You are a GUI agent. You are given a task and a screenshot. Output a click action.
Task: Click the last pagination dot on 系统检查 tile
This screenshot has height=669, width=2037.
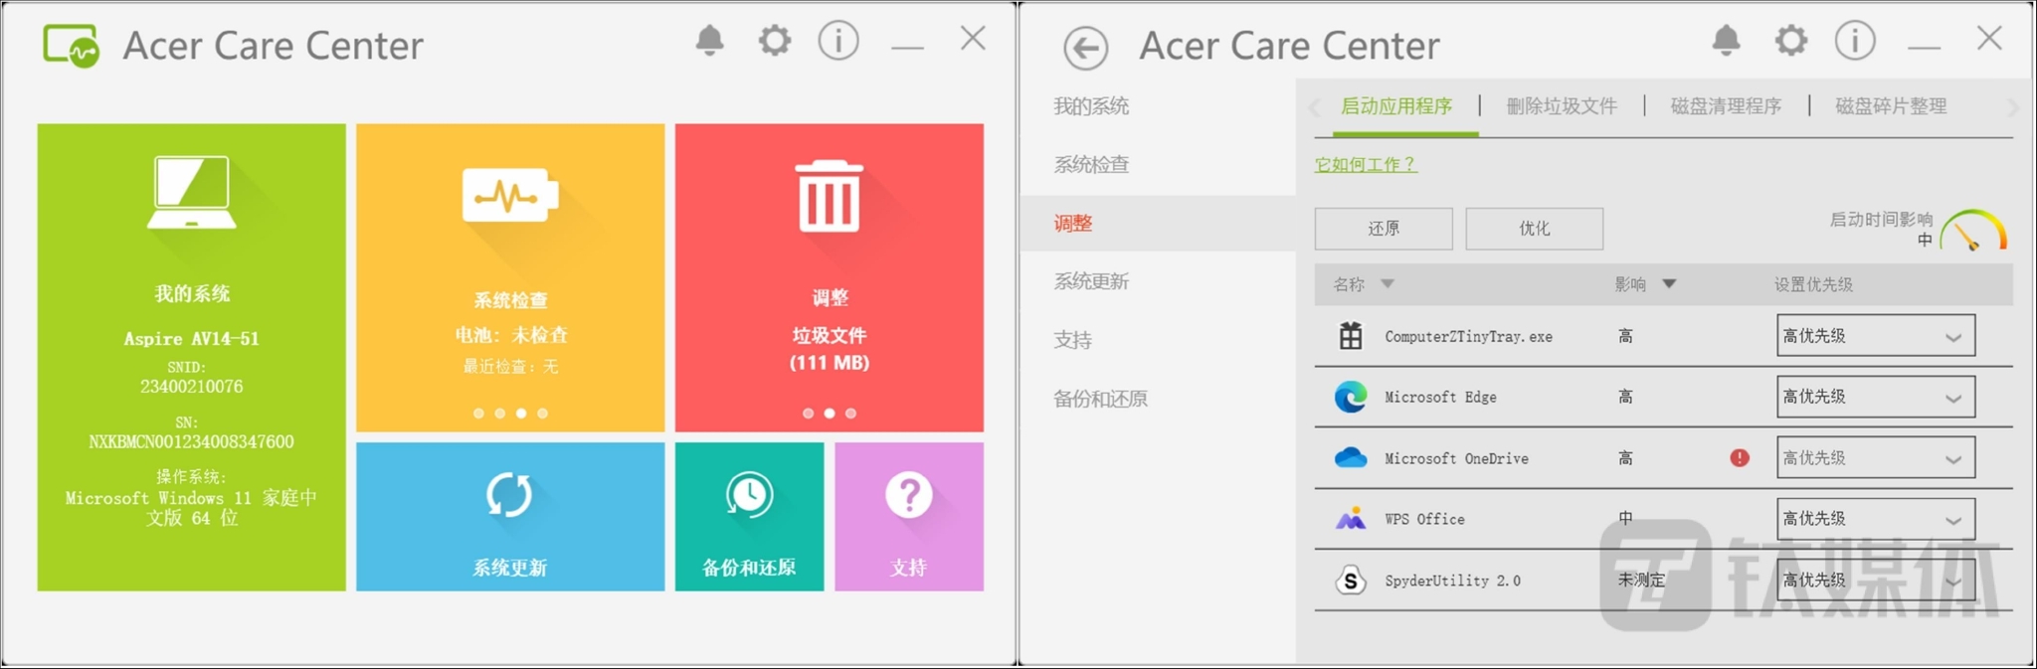click(x=542, y=413)
